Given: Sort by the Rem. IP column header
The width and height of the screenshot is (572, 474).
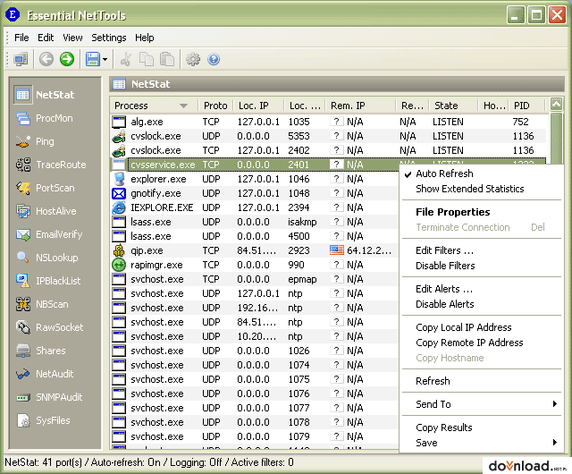Looking at the screenshot, I should click(360, 106).
